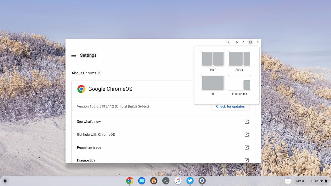
Task: Click the Google ChromeOS title text
Action: coord(110,89)
